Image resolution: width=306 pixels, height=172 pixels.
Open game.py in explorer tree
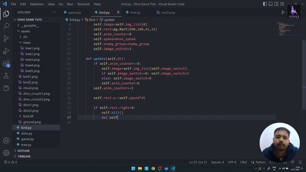27,139
